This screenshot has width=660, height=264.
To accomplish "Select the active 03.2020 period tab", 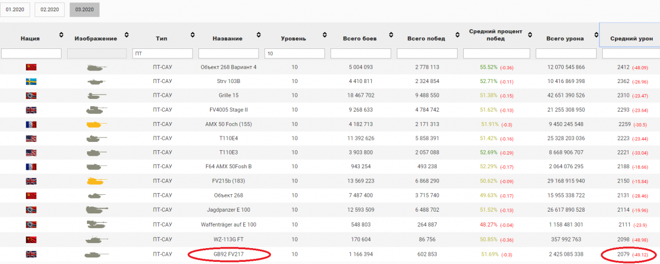I will tap(84, 9).
